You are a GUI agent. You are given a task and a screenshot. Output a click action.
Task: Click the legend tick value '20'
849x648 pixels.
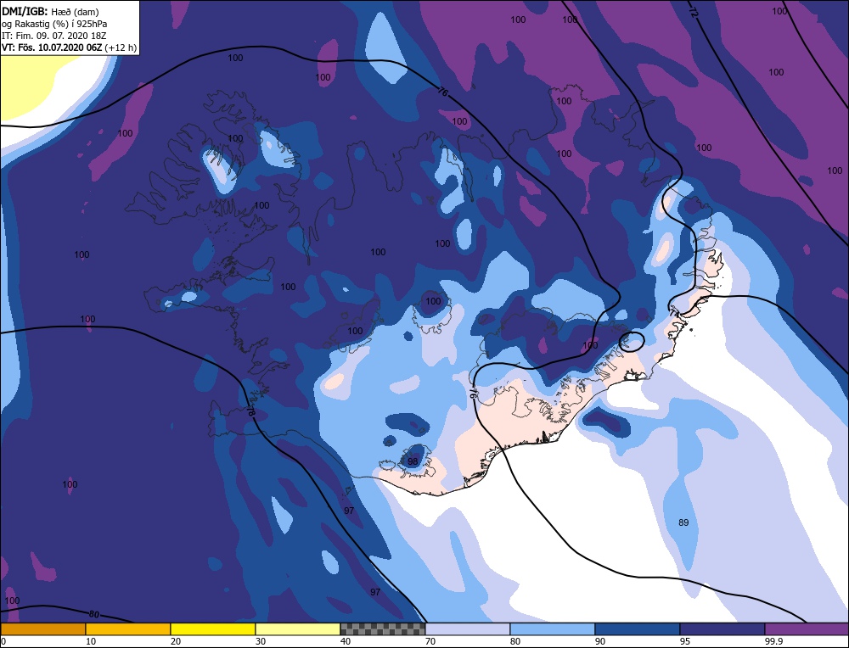[x=176, y=641]
